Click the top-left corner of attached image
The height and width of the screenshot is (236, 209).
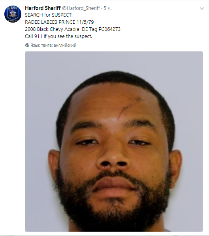[26, 53]
